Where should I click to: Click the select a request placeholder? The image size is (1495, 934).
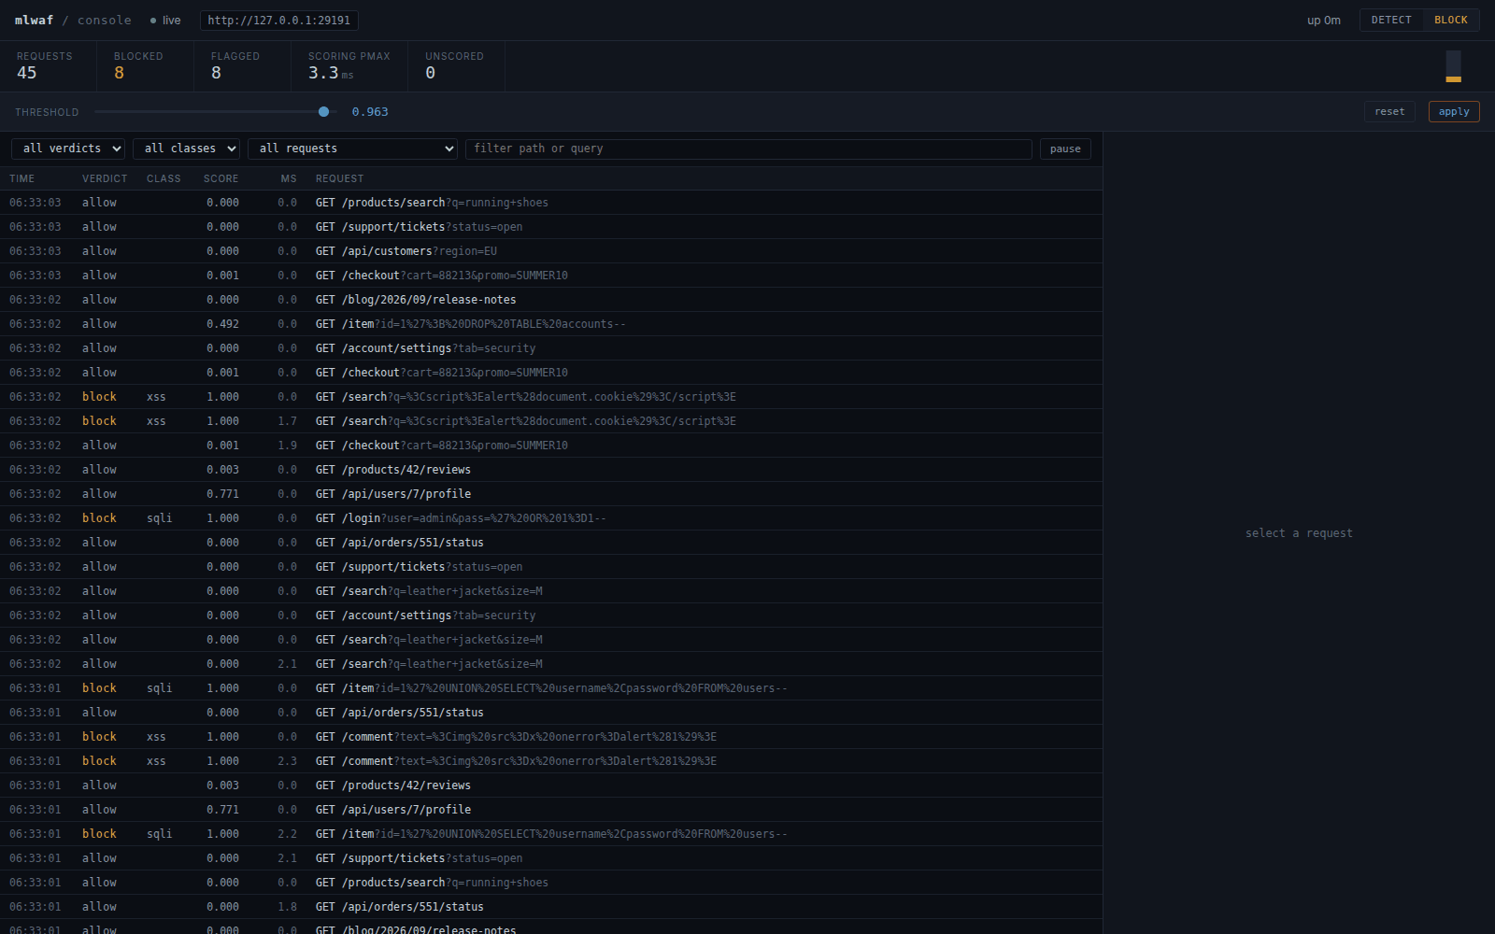(1299, 533)
